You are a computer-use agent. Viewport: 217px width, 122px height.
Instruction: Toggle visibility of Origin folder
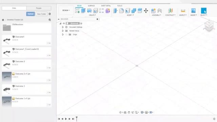66,35
